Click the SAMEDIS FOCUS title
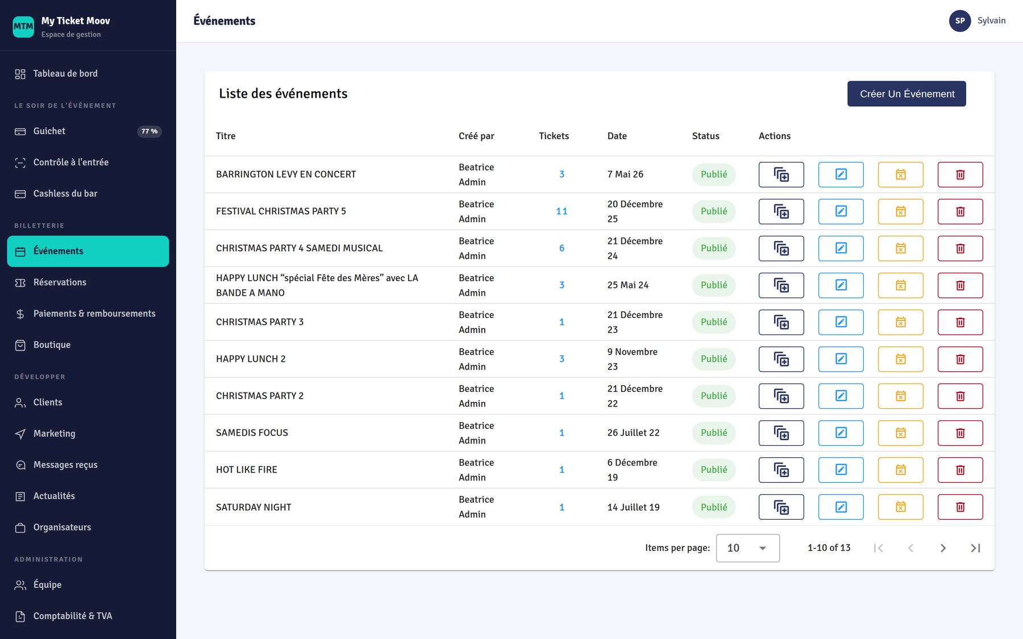The height and width of the screenshot is (639, 1023). [x=252, y=433]
